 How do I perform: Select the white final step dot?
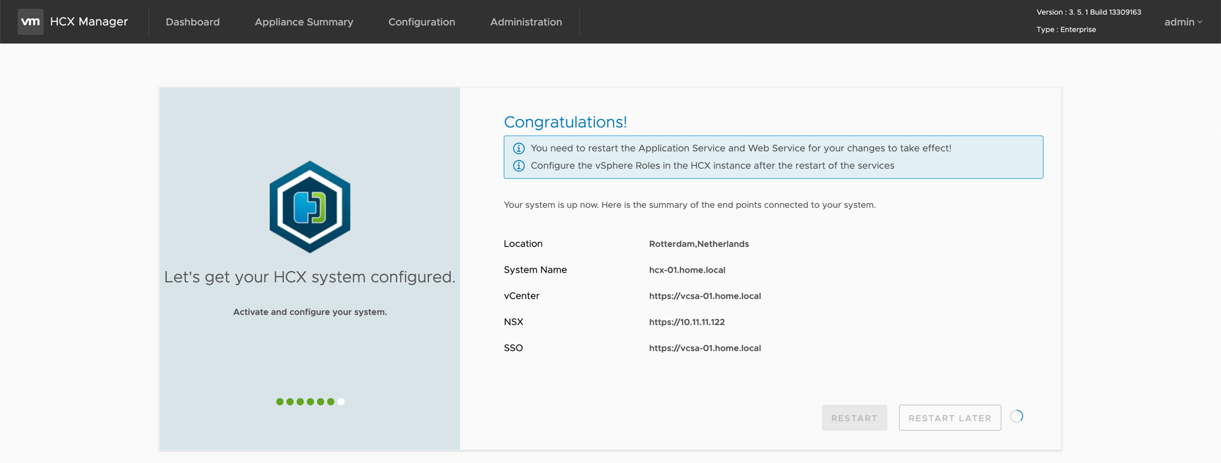point(341,402)
